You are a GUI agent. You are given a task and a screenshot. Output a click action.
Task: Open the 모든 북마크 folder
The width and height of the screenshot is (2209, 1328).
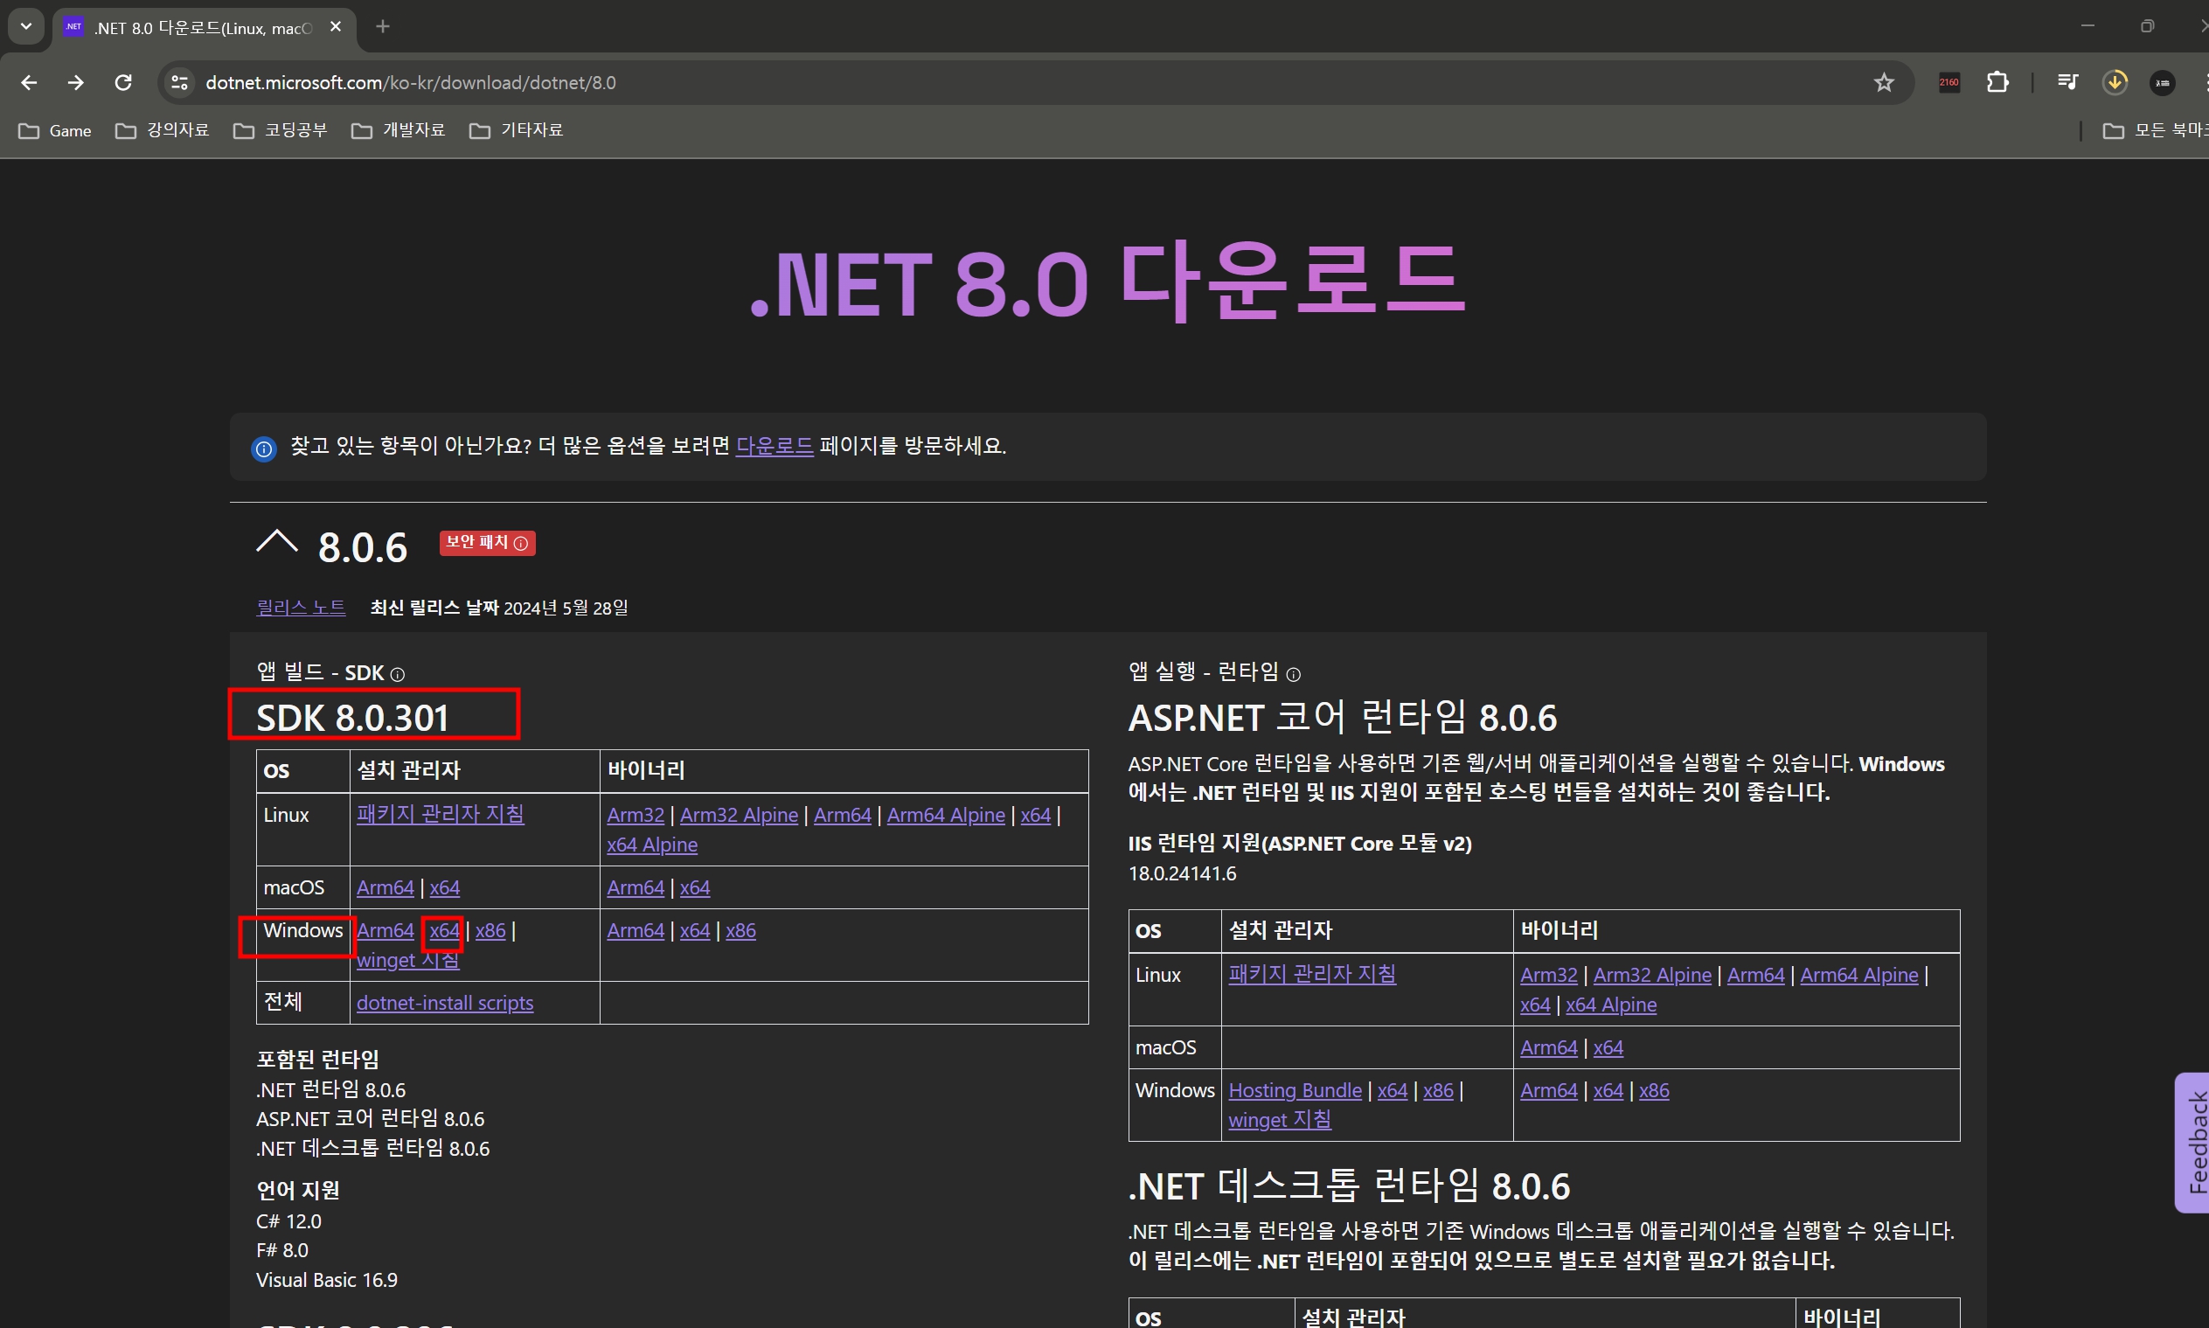click(2155, 130)
